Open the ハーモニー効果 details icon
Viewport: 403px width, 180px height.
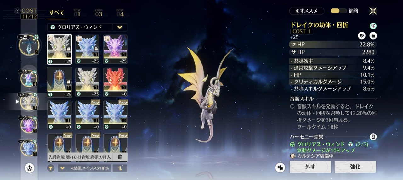(373, 137)
